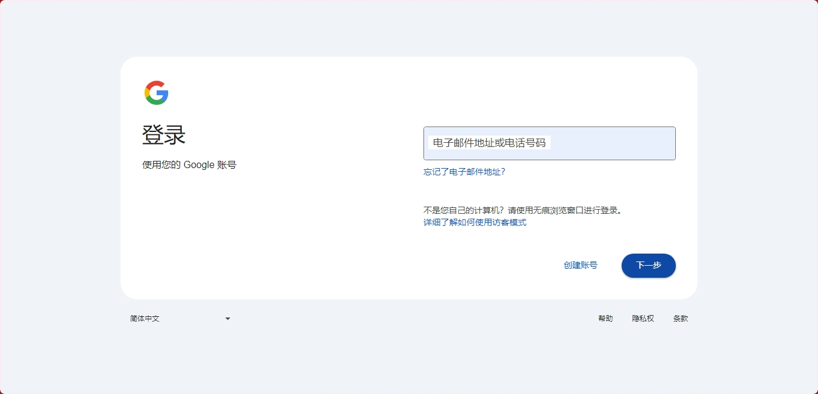Select the yellow part of the Google logo
The height and width of the screenshot is (394, 818).
click(x=147, y=93)
